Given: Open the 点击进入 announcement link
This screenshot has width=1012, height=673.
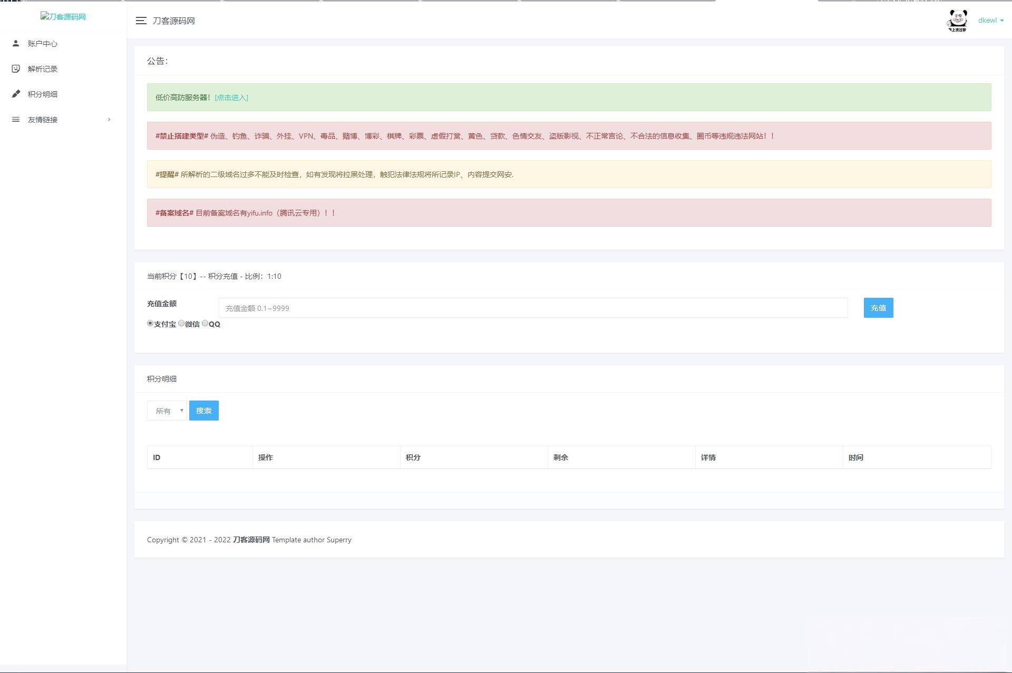Looking at the screenshot, I should pyautogui.click(x=231, y=97).
